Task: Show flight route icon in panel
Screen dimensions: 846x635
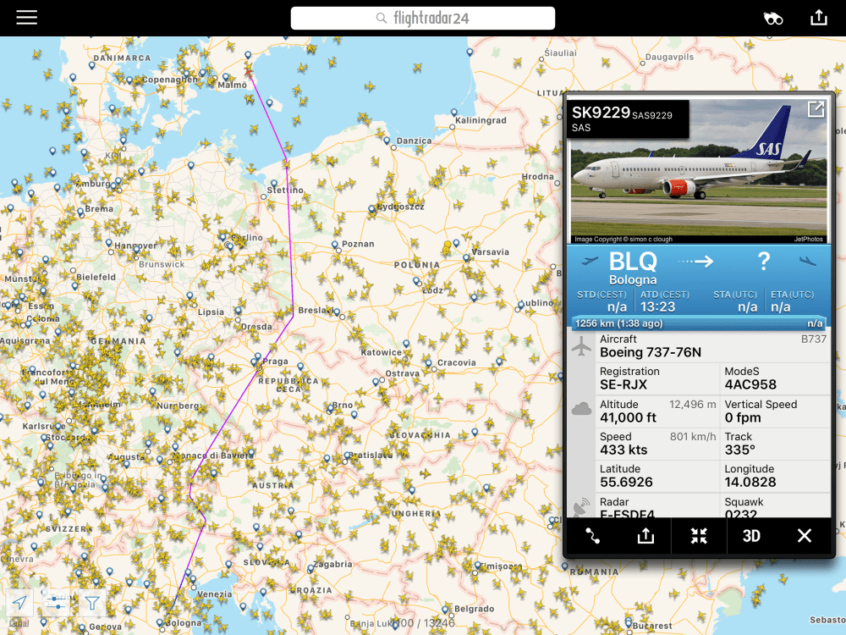Action: click(x=592, y=536)
